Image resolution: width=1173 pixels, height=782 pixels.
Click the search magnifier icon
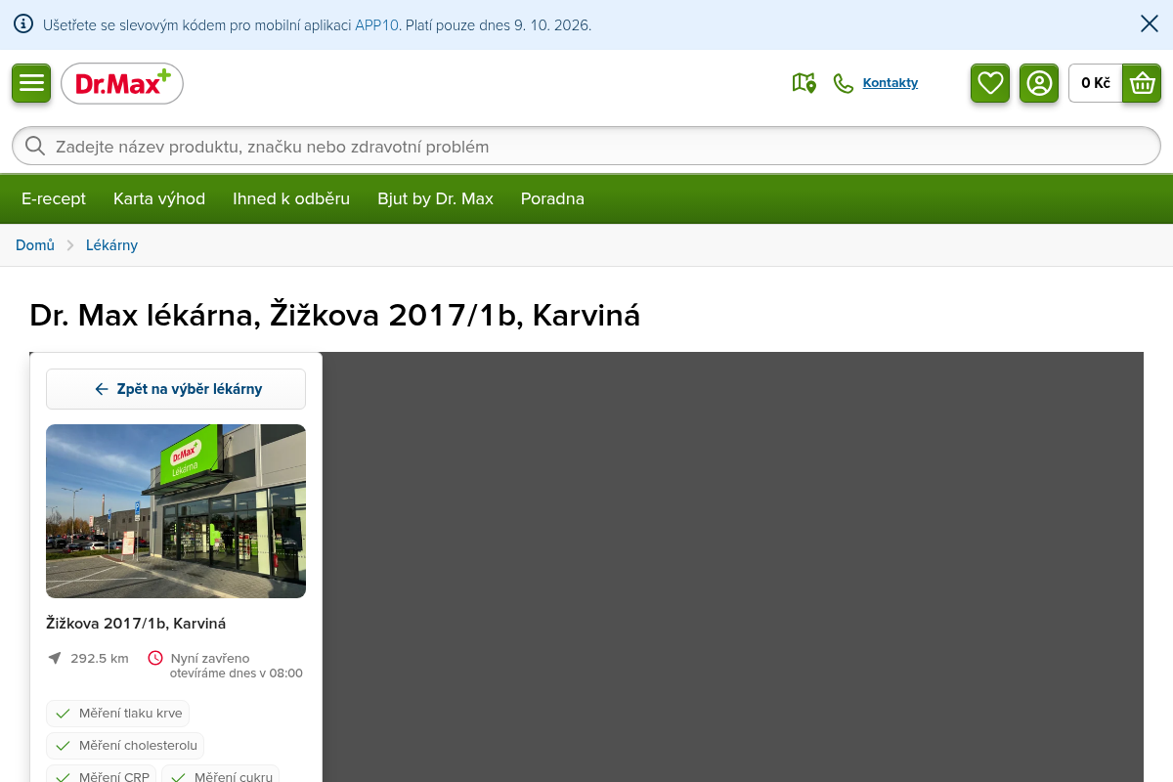(35, 146)
